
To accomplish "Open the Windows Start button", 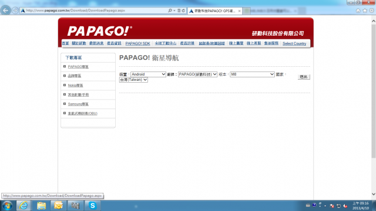I will [7, 206].
